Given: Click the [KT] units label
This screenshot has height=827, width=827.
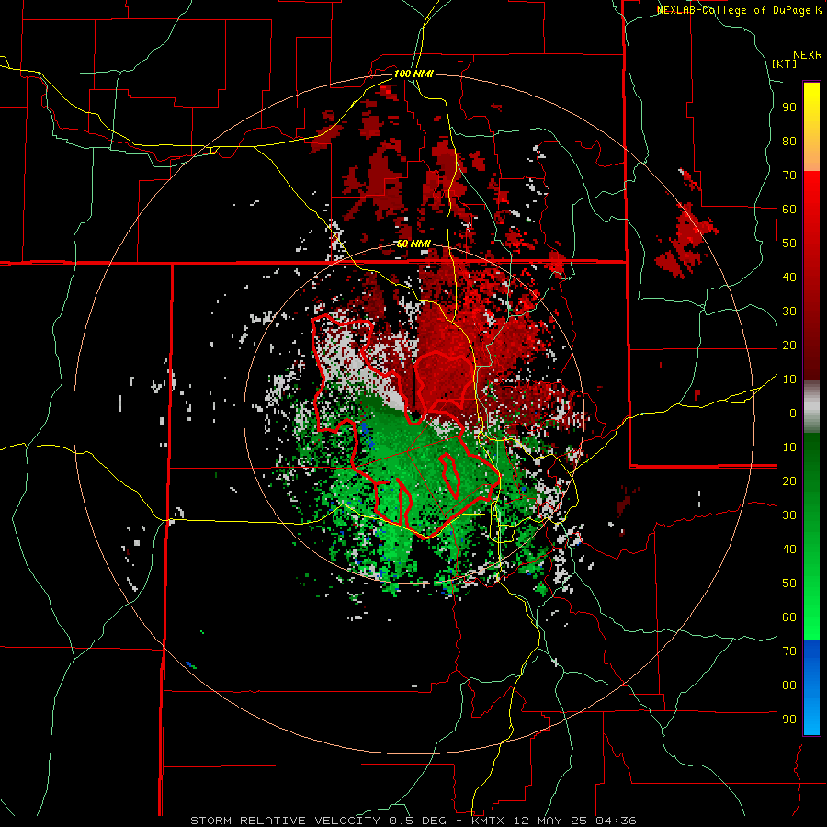Looking at the screenshot, I should click(x=785, y=63).
